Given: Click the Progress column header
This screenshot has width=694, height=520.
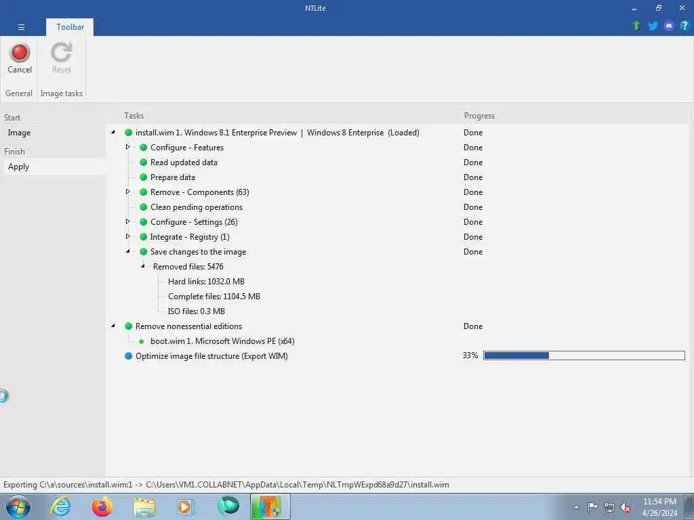Looking at the screenshot, I should tap(479, 116).
